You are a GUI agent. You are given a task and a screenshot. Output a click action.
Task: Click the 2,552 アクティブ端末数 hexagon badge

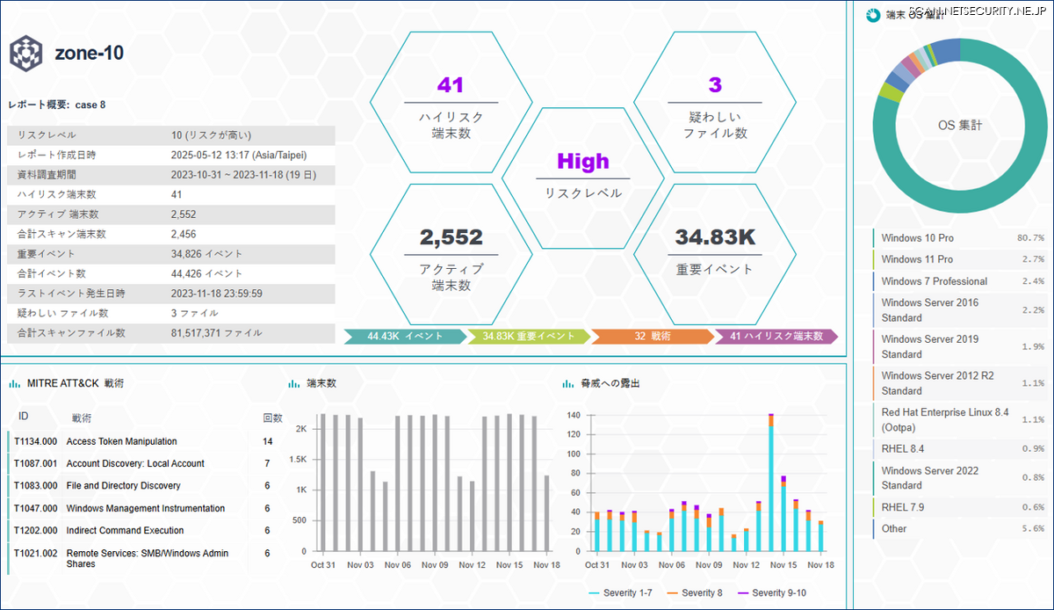tap(451, 251)
